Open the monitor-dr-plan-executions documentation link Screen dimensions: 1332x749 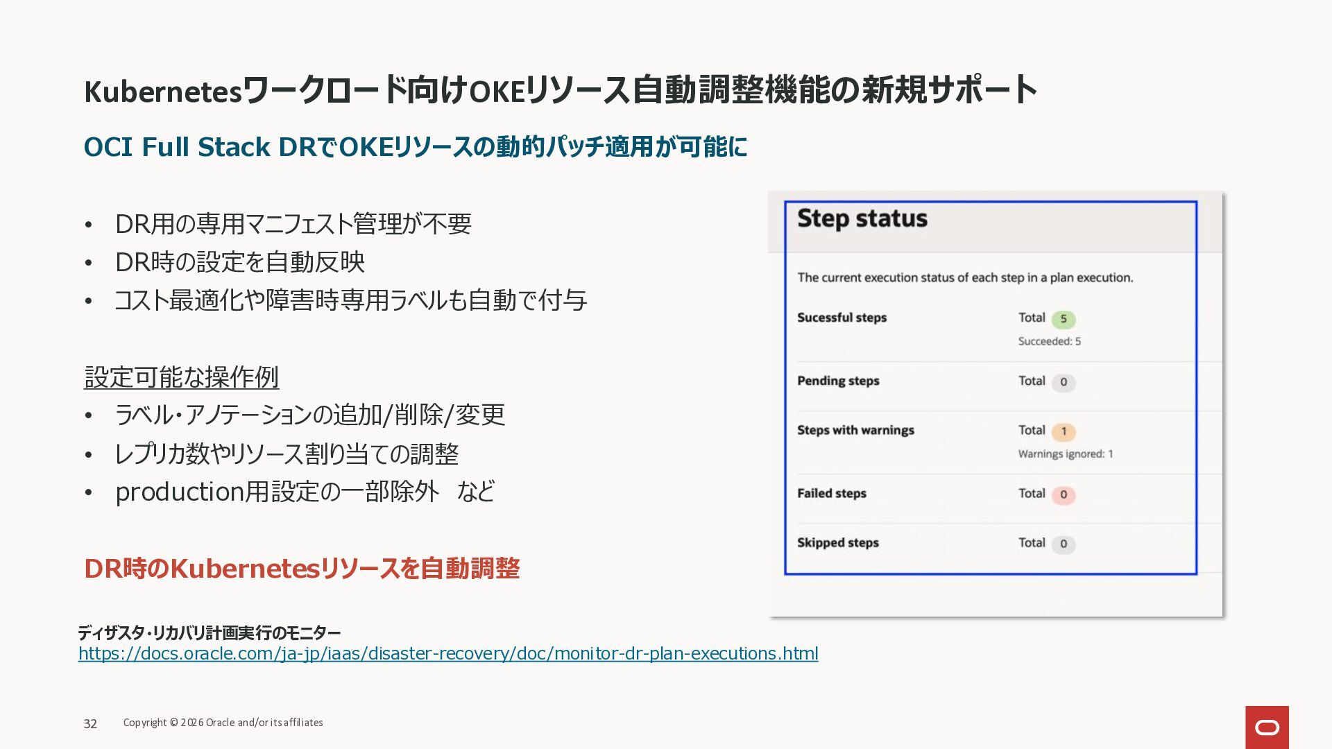(447, 654)
